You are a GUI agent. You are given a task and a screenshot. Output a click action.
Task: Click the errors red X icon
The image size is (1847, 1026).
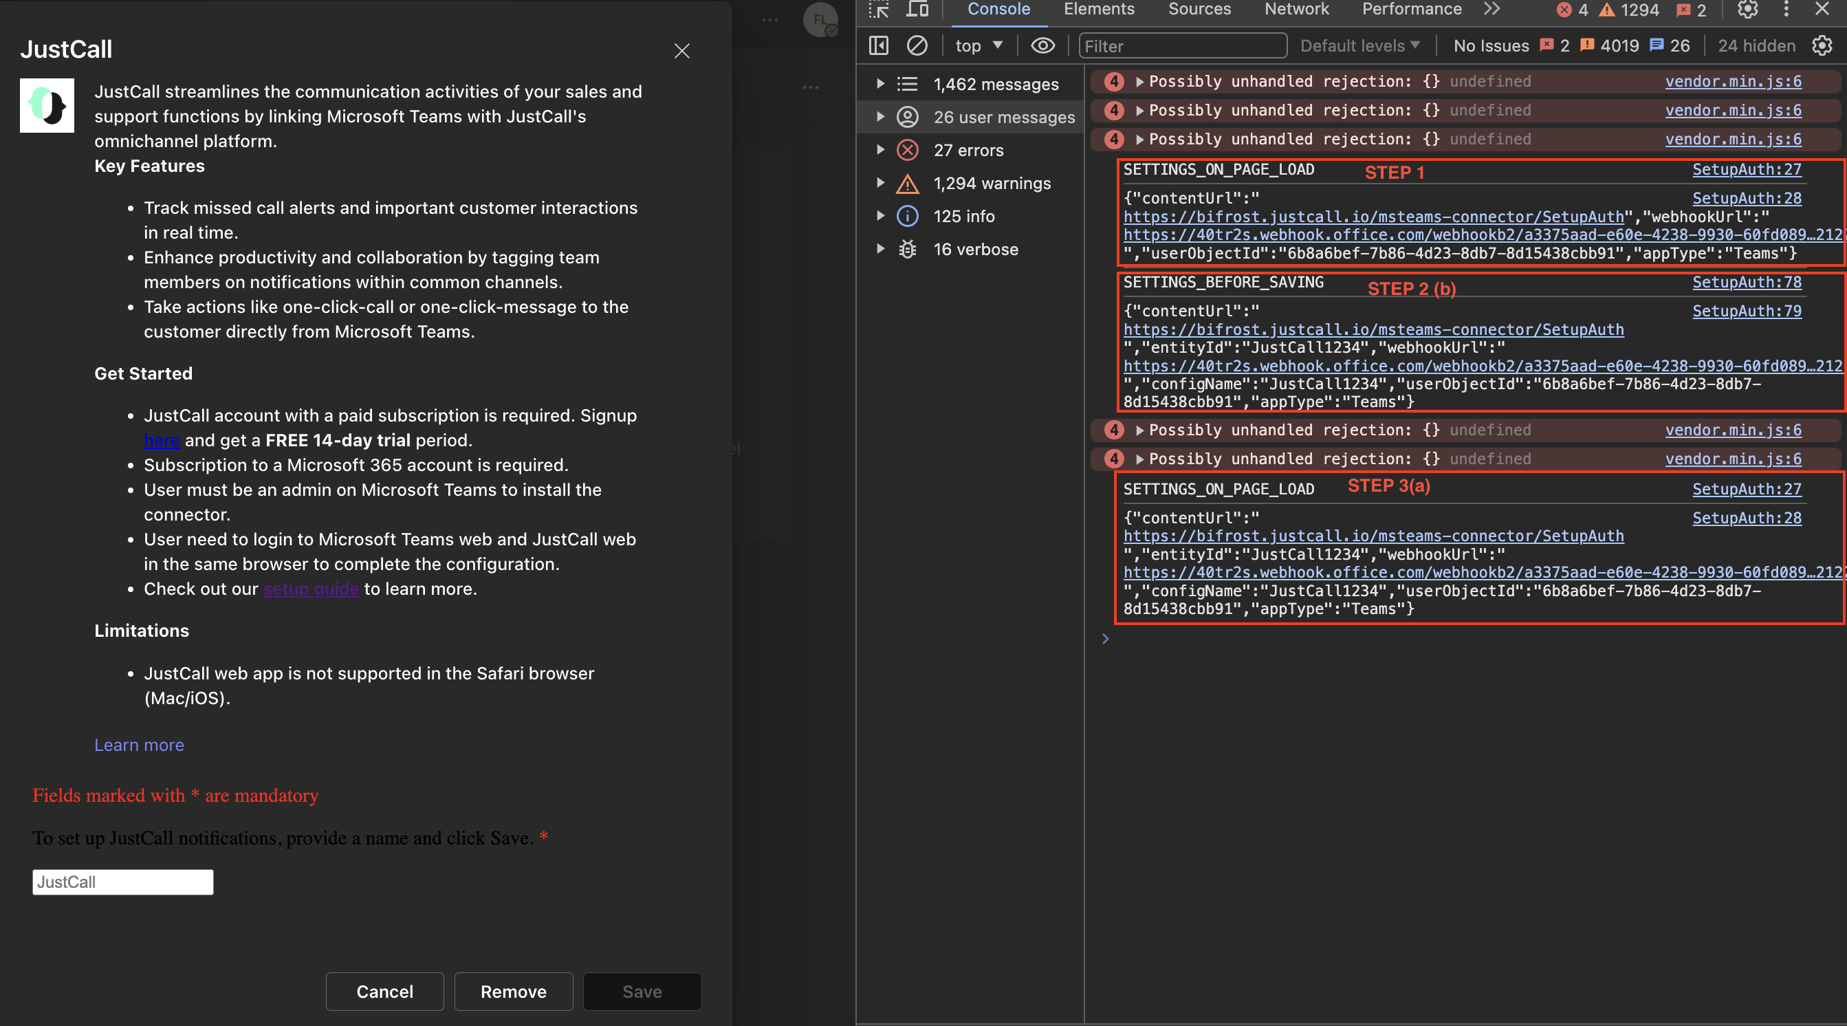[x=908, y=150]
